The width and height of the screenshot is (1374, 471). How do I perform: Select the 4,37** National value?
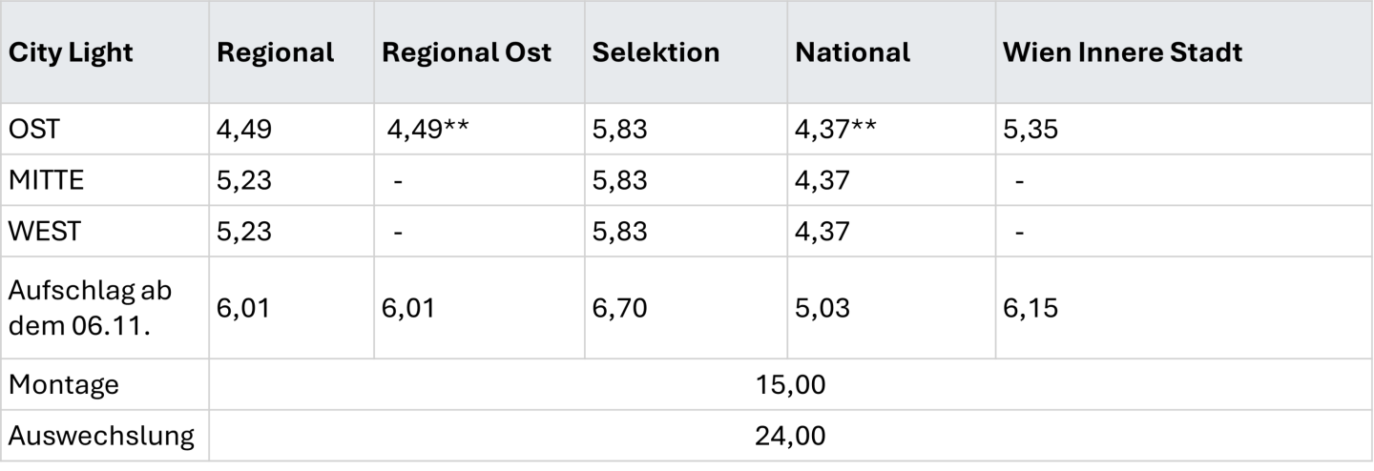(839, 129)
